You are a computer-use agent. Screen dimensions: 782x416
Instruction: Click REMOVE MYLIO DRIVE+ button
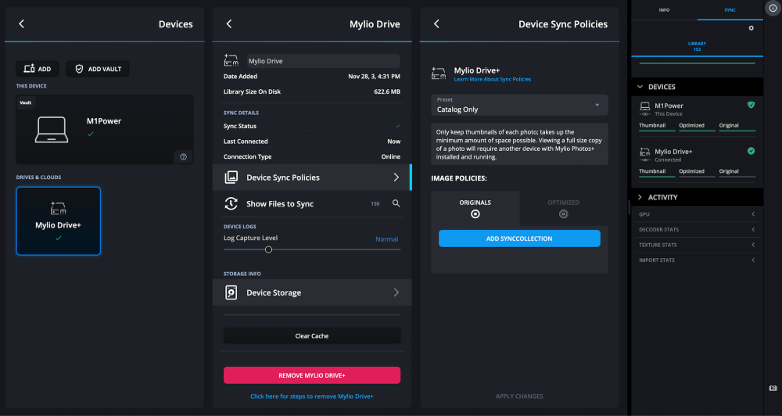click(x=312, y=375)
